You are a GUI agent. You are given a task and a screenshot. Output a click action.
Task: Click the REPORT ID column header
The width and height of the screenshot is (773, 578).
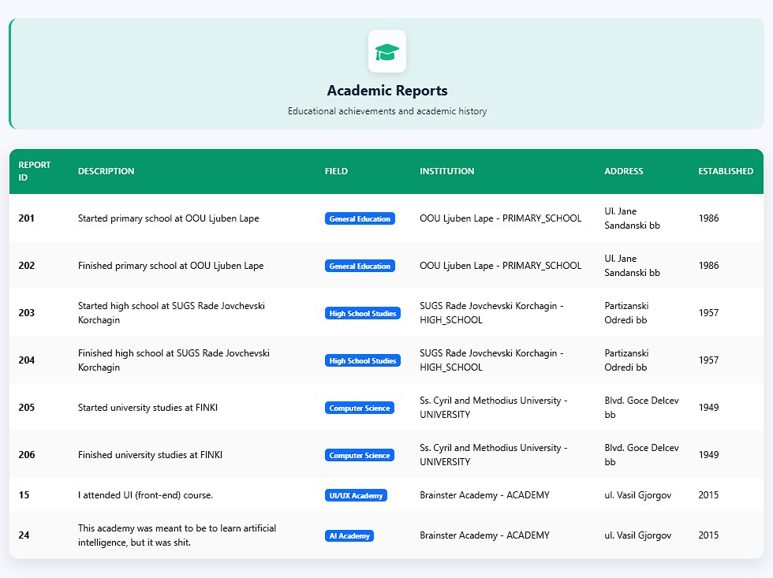[x=35, y=171]
